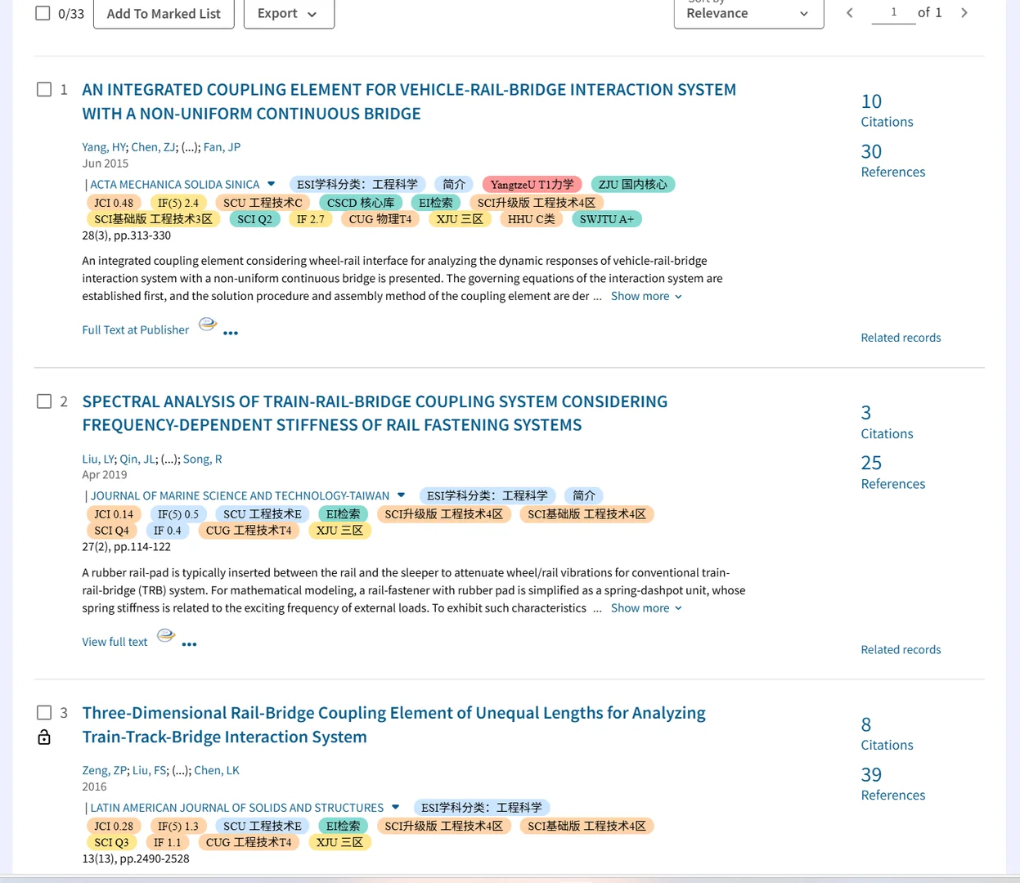Open Spectral Analysis of Train-Rail-Bridge article
This screenshot has width=1020, height=883.
coord(375,413)
